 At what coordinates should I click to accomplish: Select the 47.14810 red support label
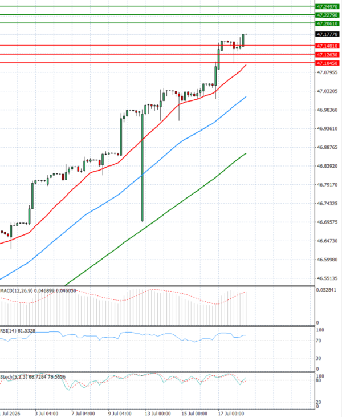(327, 46)
